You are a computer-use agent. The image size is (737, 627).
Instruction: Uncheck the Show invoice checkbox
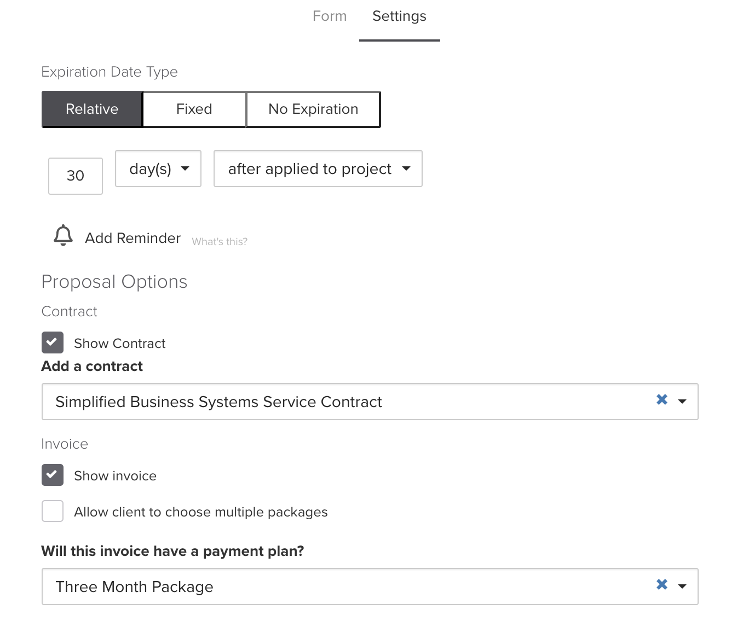pyautogui.click(x=53, y=475)
